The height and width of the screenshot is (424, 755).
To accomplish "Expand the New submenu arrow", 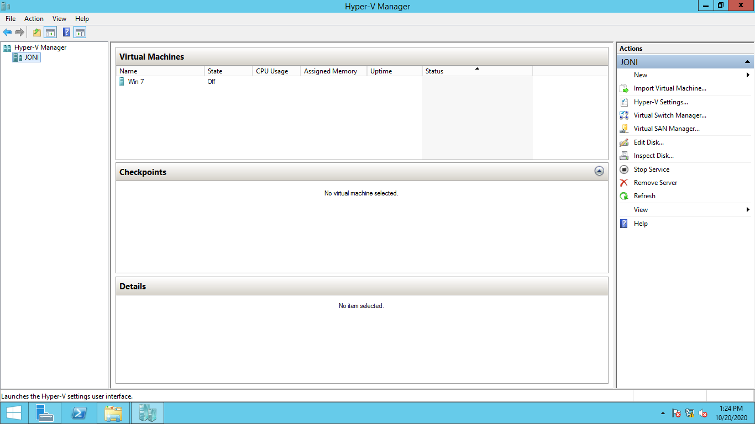I will (748, 75).
